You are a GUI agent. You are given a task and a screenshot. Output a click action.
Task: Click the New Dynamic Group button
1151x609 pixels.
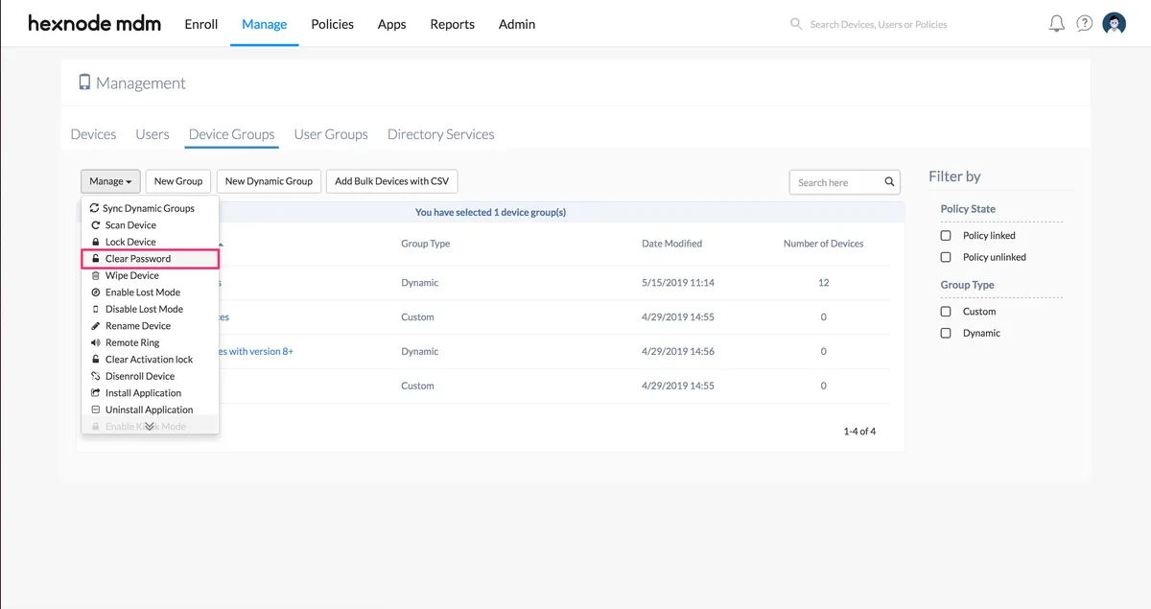269,181
